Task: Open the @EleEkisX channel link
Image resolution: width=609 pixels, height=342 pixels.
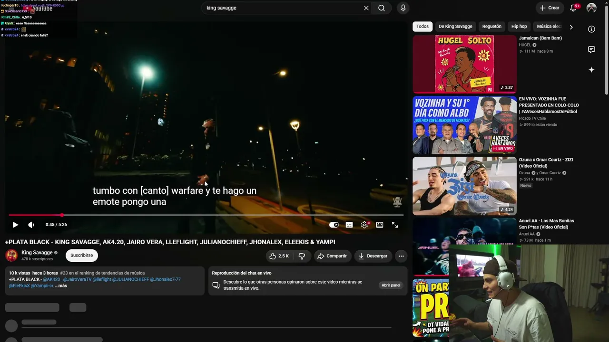Action: pyautogui.click(x=19, y=286)
